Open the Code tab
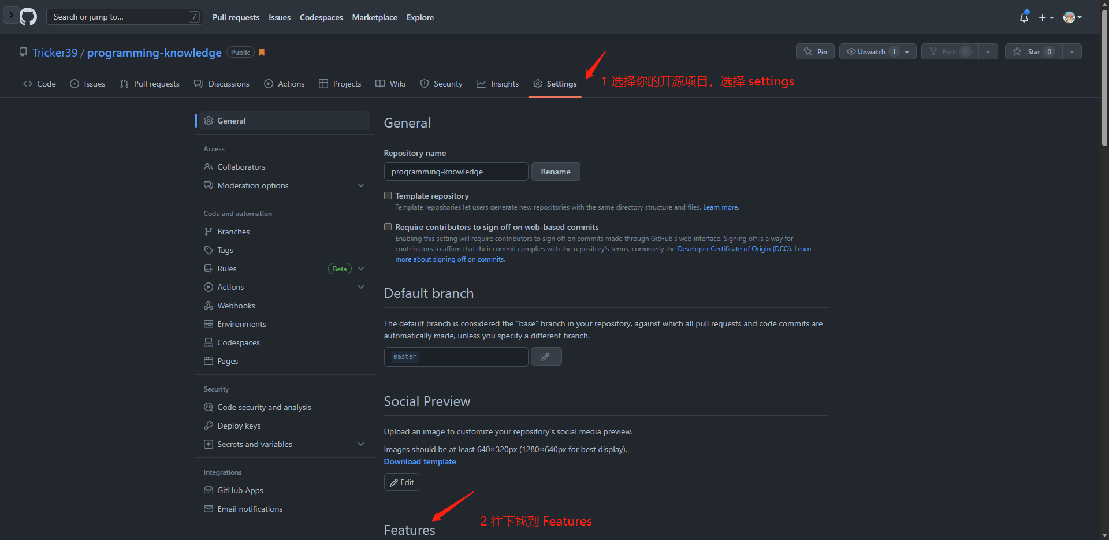 (x=39, y=84)
